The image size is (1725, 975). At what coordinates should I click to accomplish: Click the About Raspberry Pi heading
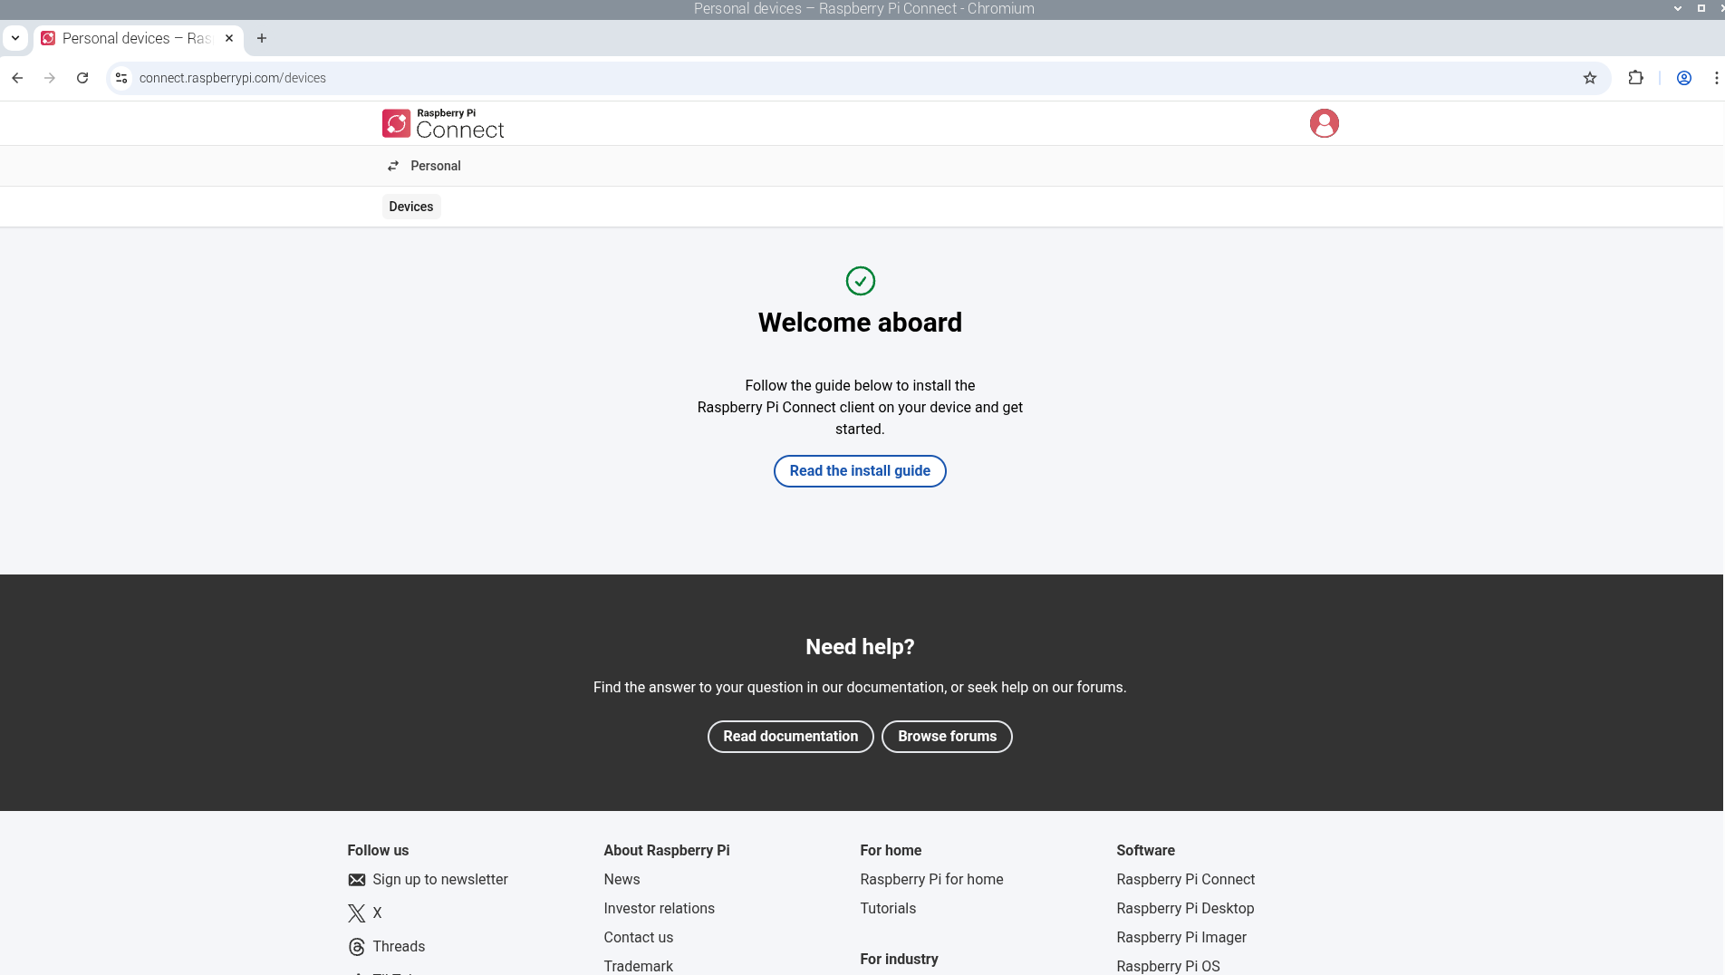click(x=667, y=851)
